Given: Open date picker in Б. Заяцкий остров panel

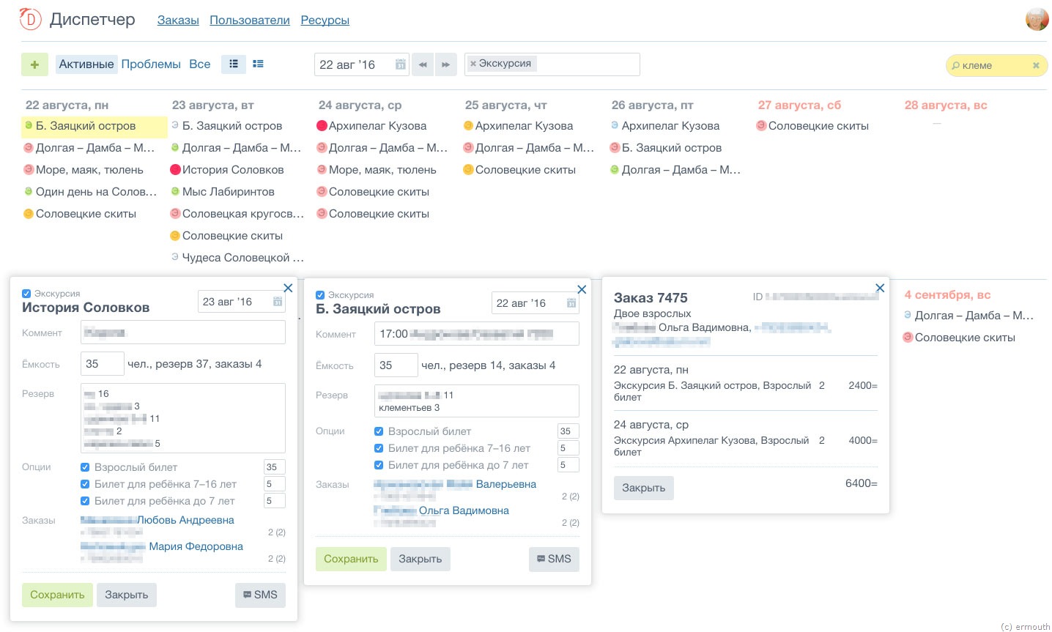Looking at the screenshot, I should [x=571, y=303].
